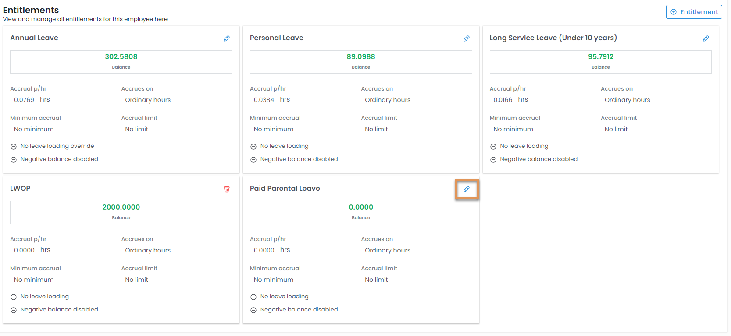The image size is (731, 336).
Task: Click the Personal Leave balance 89.0988
Action: point(361,56)
